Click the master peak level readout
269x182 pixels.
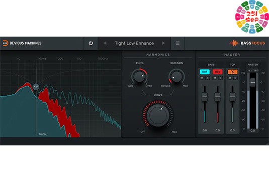[x=253, y=70]
